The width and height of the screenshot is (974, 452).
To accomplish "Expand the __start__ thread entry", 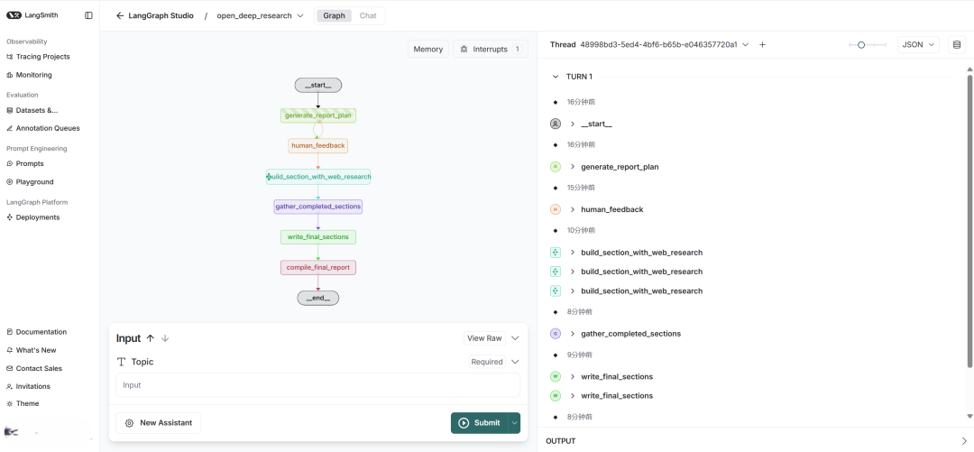I will click(x=573, y=124).
